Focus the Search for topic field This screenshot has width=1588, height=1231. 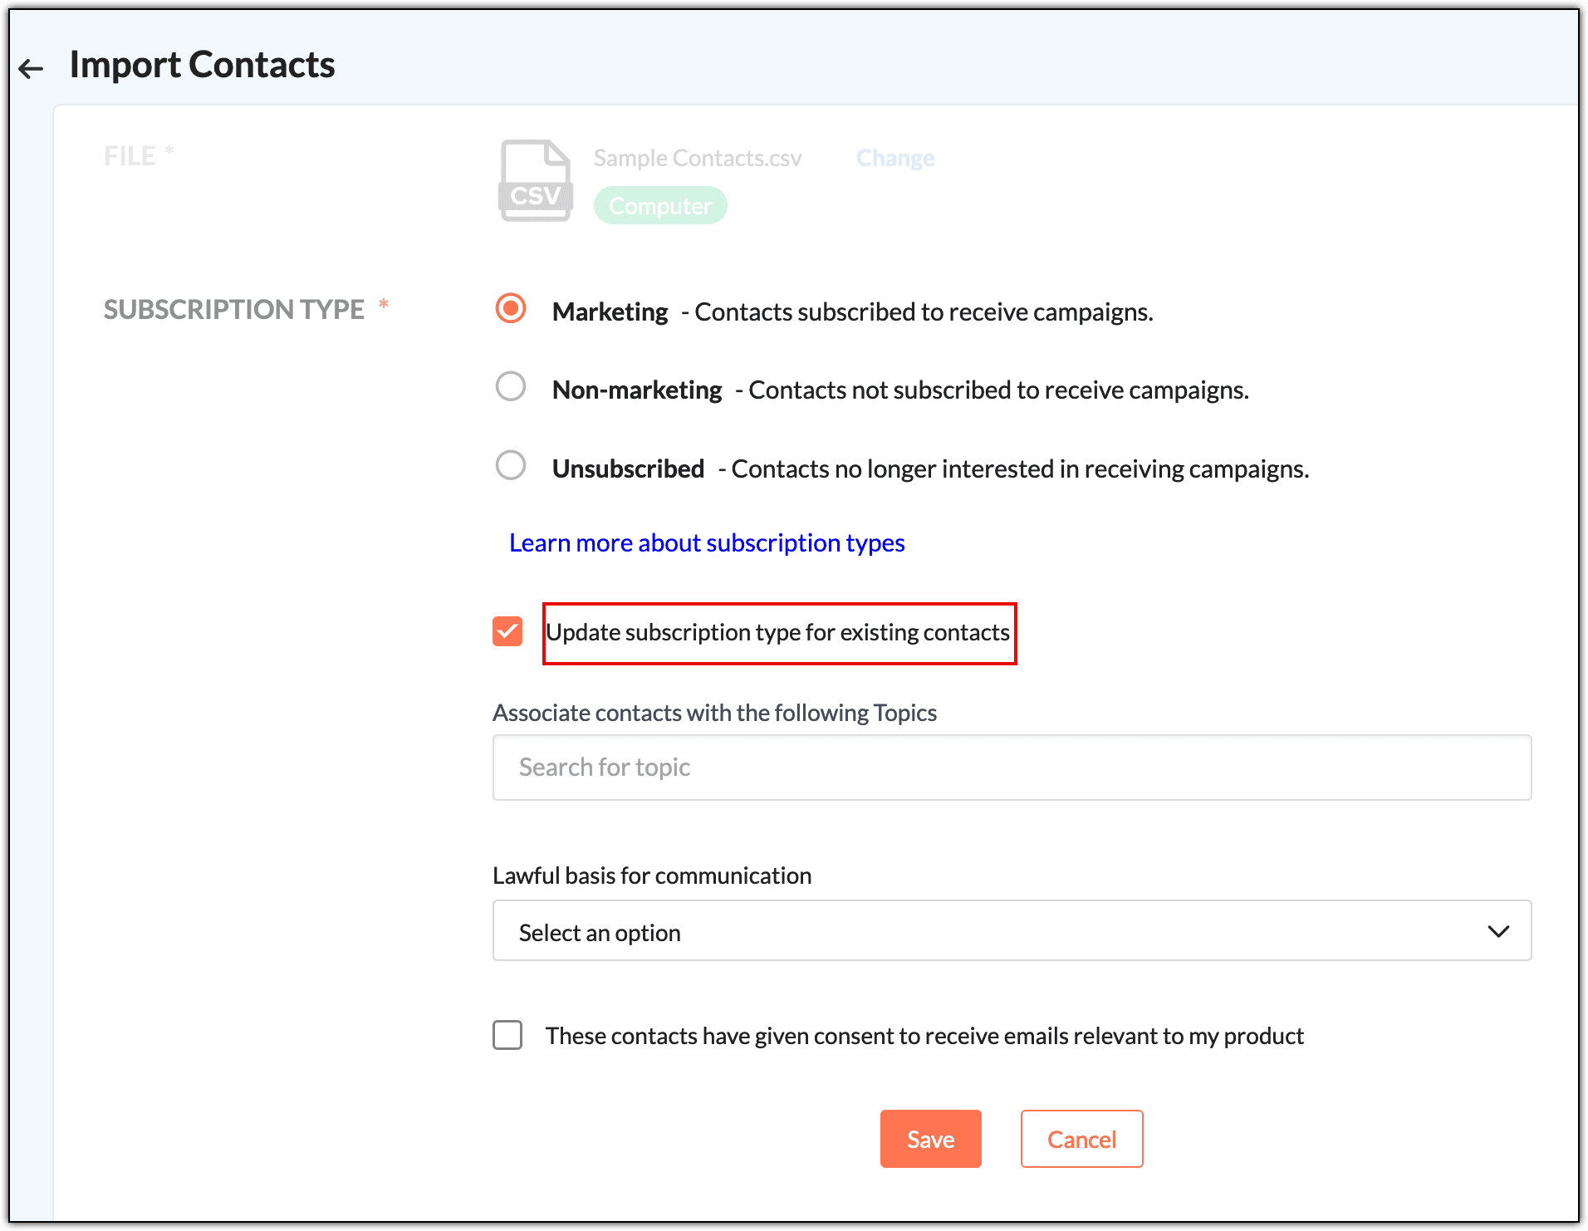coord(1011,768)
